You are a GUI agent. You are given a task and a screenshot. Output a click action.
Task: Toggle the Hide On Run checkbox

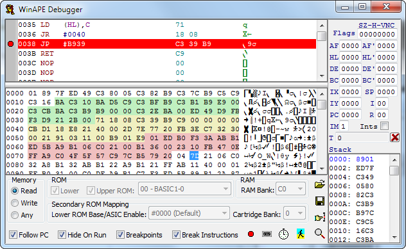62,235
